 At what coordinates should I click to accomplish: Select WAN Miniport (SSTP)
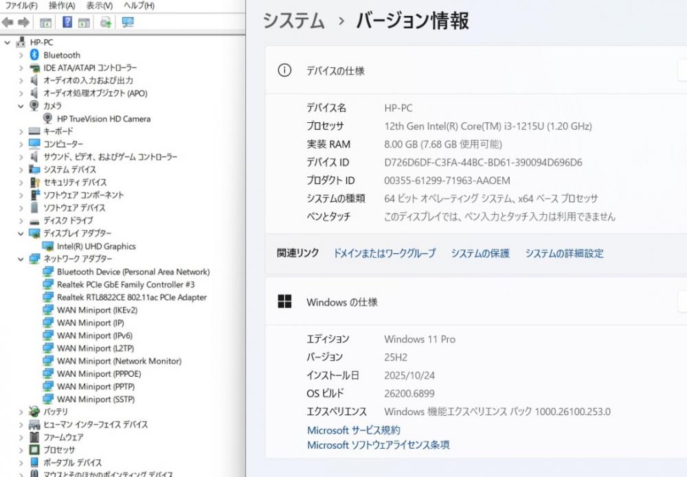pyautogui.click(x=96, y=399)
